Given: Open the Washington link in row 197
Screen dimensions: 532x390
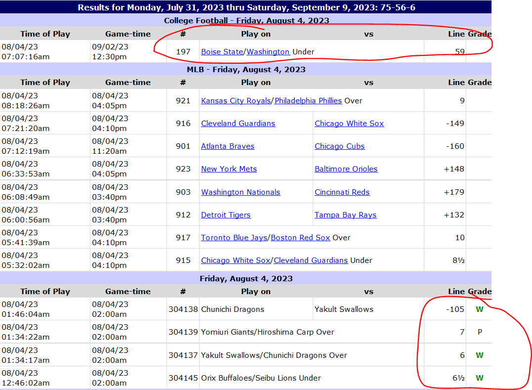Looking at the screenshot, I should coord(268,51).
